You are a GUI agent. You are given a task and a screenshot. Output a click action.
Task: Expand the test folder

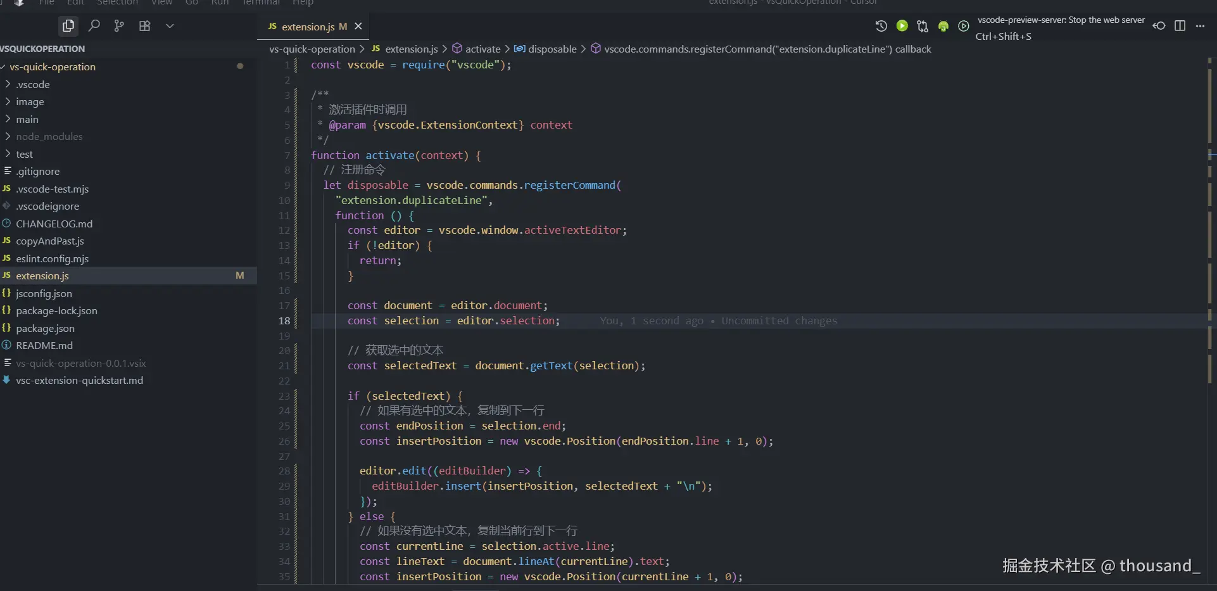129,154
